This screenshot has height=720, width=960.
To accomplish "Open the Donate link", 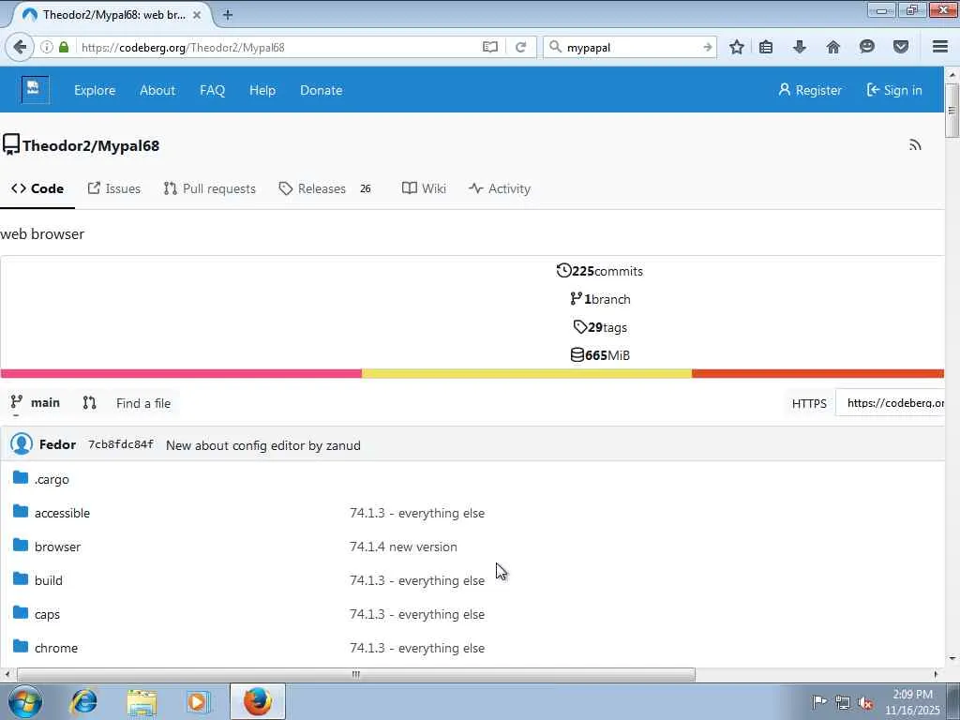I will tap(321, 90).
